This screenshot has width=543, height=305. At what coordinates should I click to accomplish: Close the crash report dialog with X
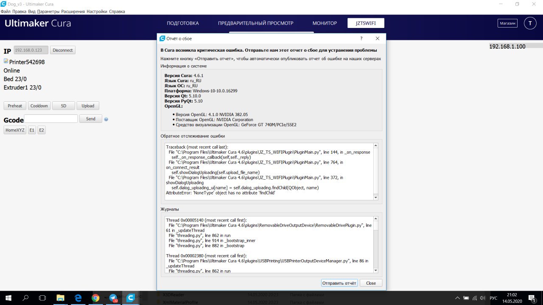tap(377, 39)
